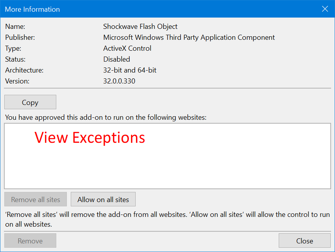Click the Copy button

click(30, 102)
